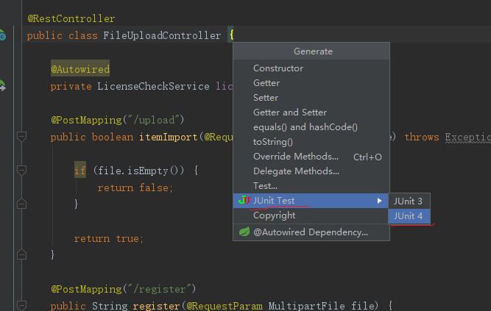Screen dimensions: 491x311
Task: Click the Spring leaf icon by @Autowired Dependency
Action: pos(244,232)
